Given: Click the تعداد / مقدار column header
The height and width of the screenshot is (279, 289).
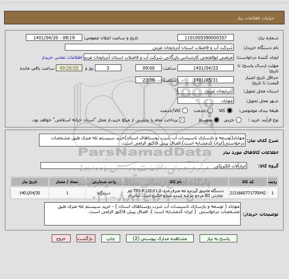Looking at the screenshot, I should click(x=67, y=182).
